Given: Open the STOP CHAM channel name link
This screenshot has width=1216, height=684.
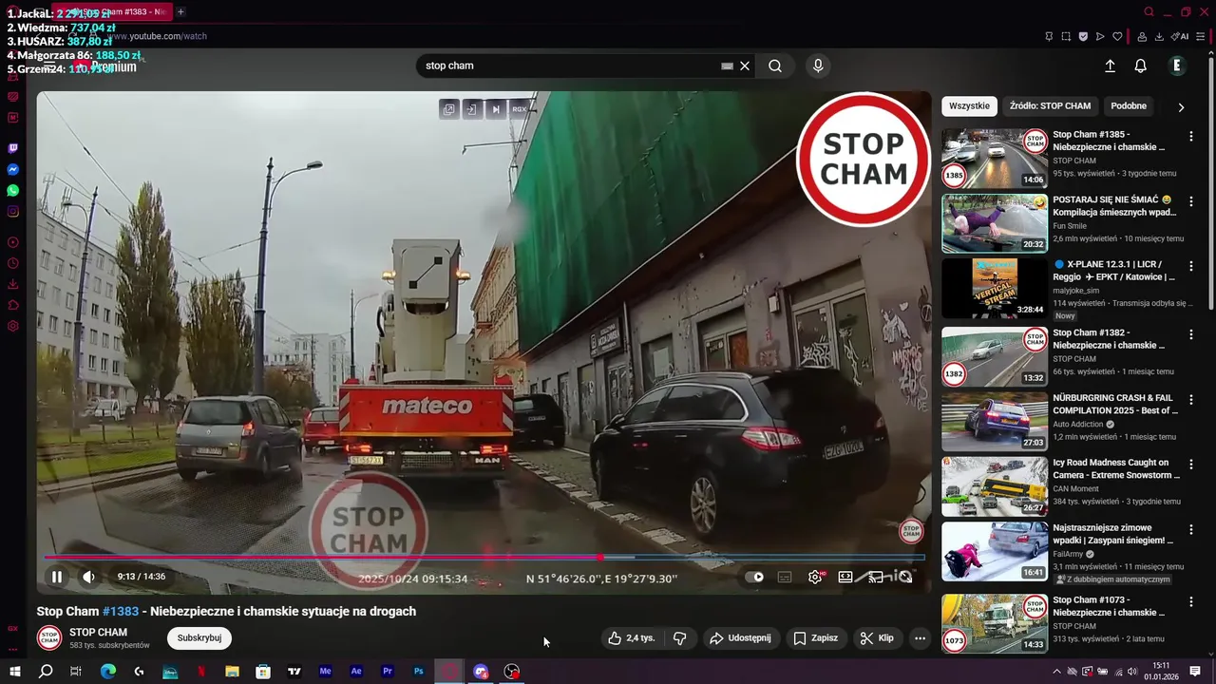Looking at the screenshot, I should click(x=98, y=632).
